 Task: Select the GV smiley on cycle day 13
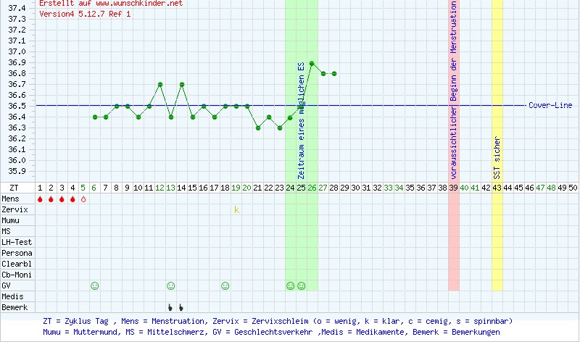point(170,285)
